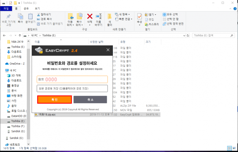238x152 pixels.
Task: Sort by the Size (크기) column header
Action: coord(148,42)
